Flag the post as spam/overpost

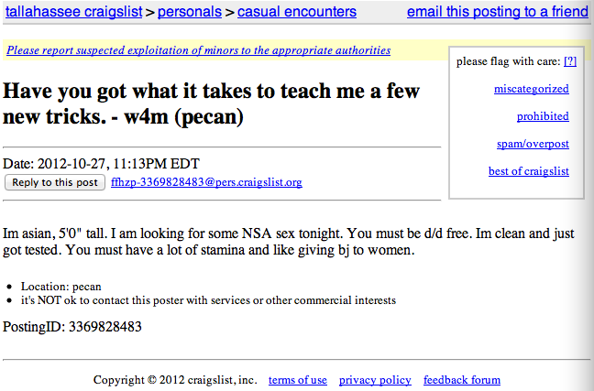click(x=533, y=144)
